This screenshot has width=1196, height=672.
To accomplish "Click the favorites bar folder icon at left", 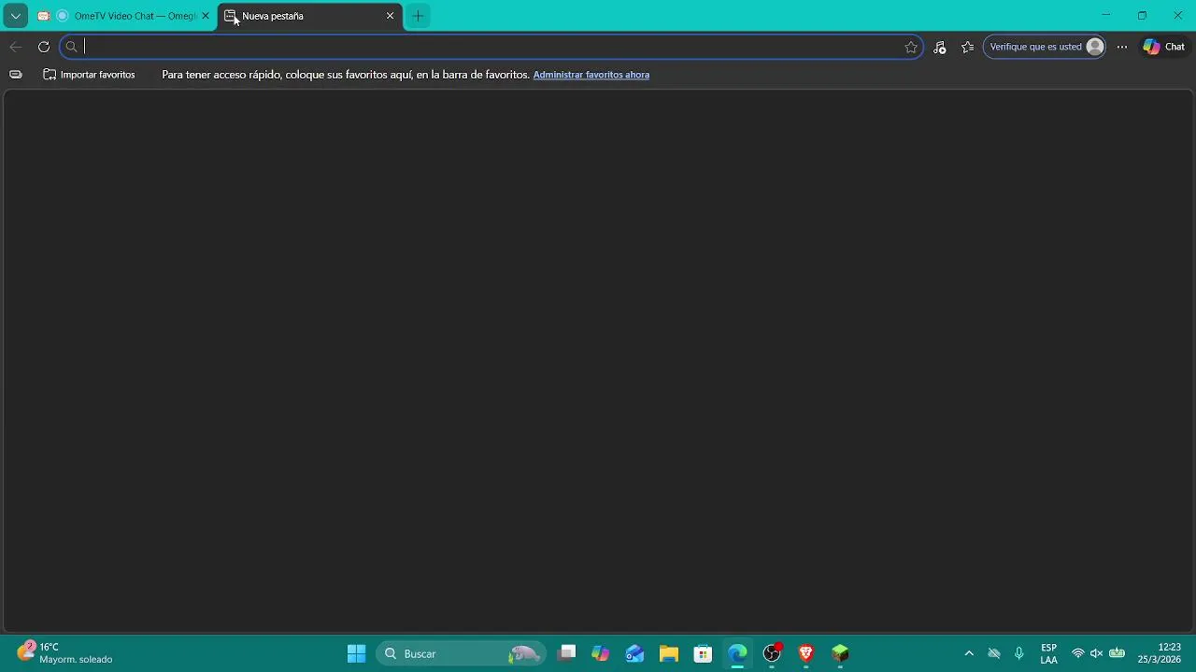I will pyautogui.click(x=16, y=75).
